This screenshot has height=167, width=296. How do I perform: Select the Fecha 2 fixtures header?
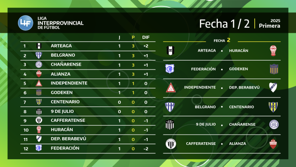[x=222, y=40]
